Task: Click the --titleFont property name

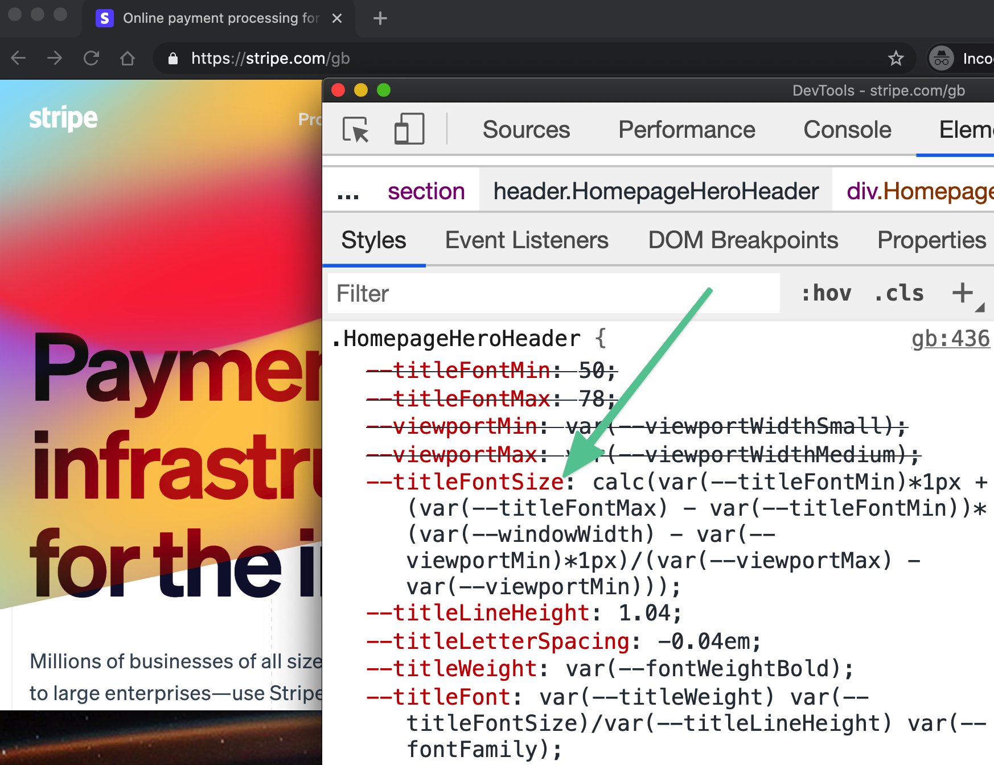Action: pos(439,697)
